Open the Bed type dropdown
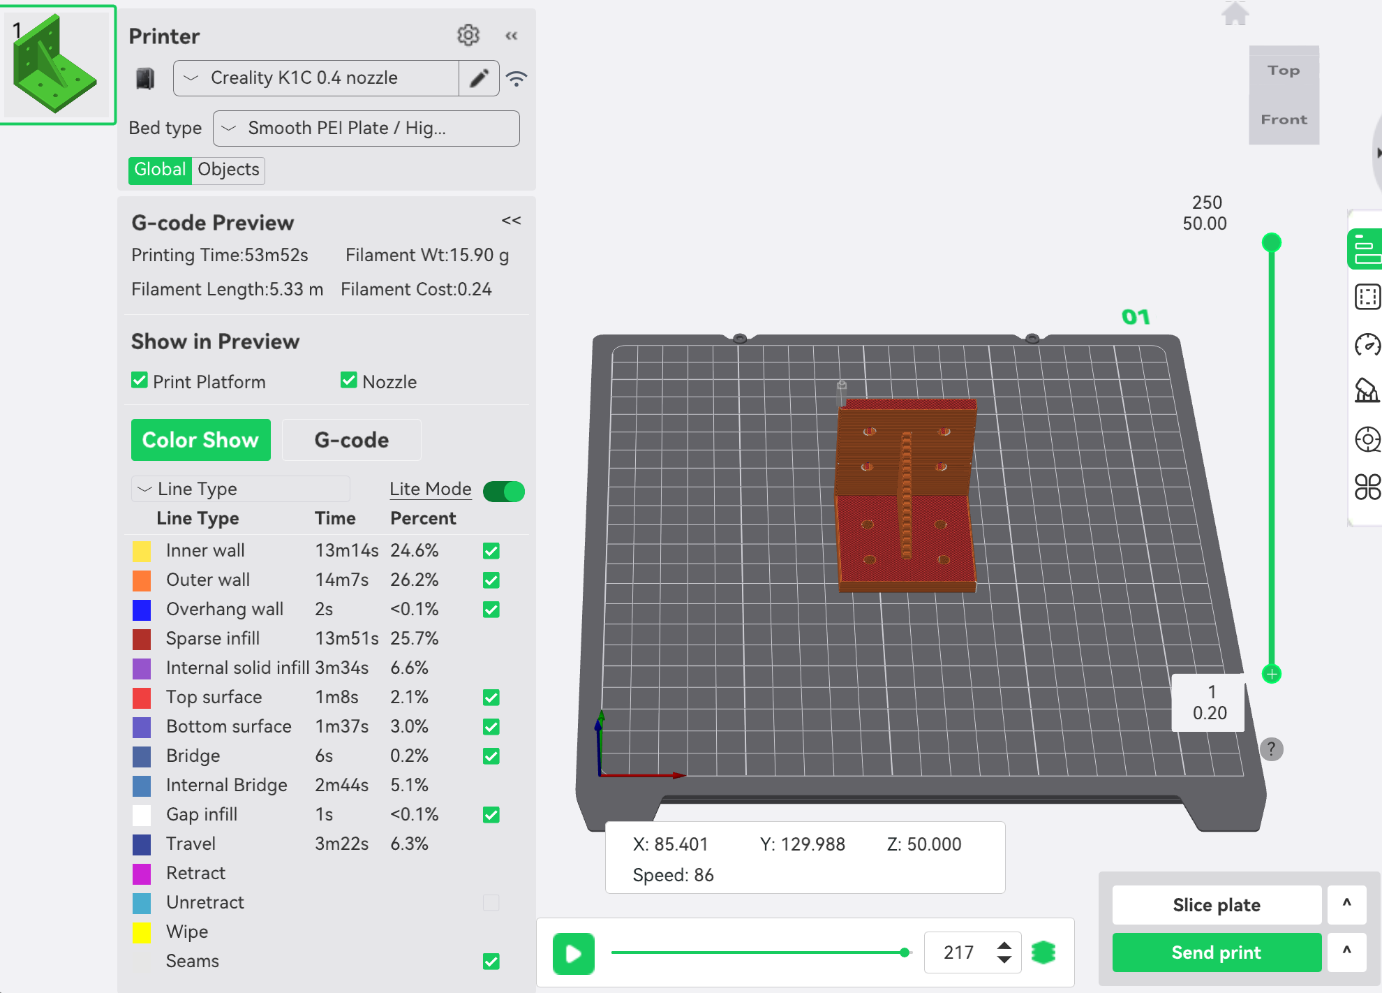 pyautogui.click(x=366, y=128)
